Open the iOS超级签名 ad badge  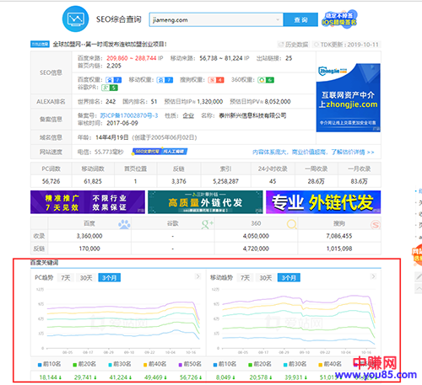tap(339, 19)
